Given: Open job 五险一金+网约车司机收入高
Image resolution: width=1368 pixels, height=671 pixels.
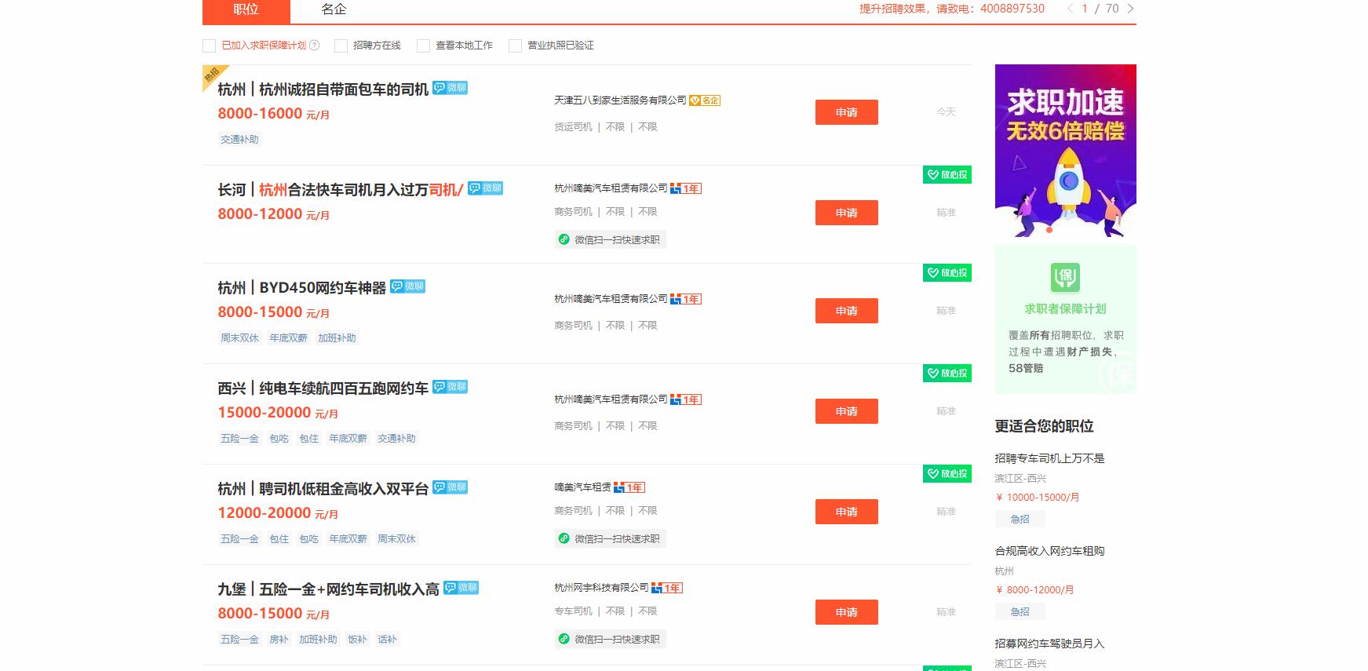Looking at the screenshot, I should tap(328, 589).
